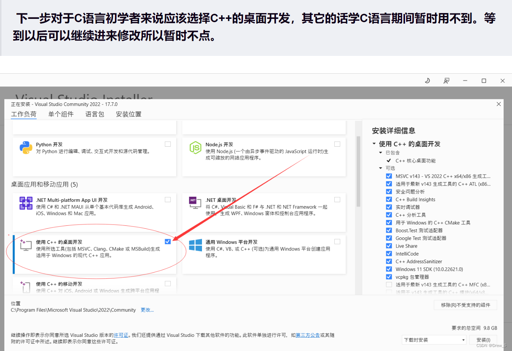Toggle the night mode moon icon

coord(427,81)
